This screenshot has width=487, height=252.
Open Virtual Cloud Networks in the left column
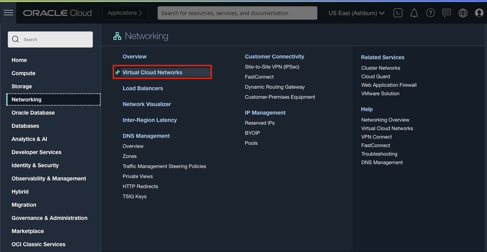pyautogui.click(x=153, y=72)
